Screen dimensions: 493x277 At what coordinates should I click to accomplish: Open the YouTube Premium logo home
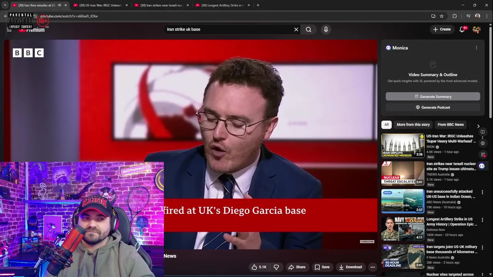tap(32, 30)
